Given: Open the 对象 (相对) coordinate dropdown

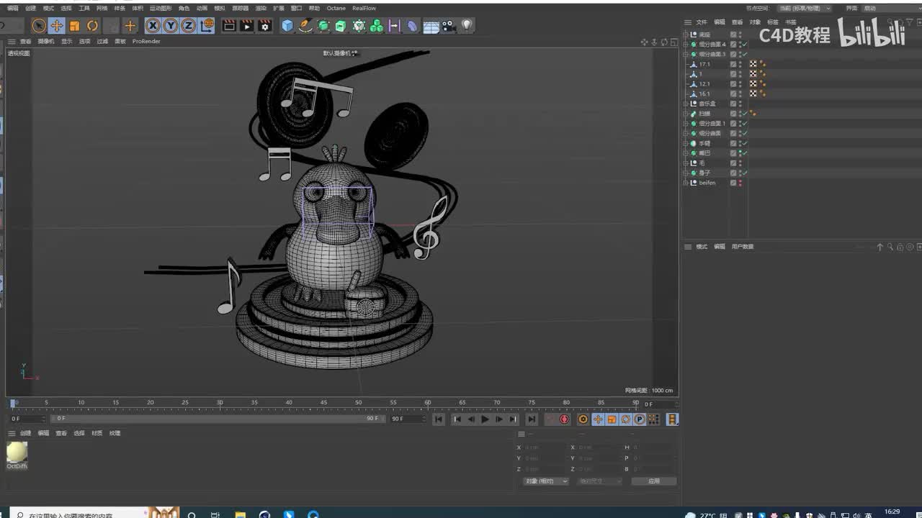Looking at the screenshot, I should point(545,481).
